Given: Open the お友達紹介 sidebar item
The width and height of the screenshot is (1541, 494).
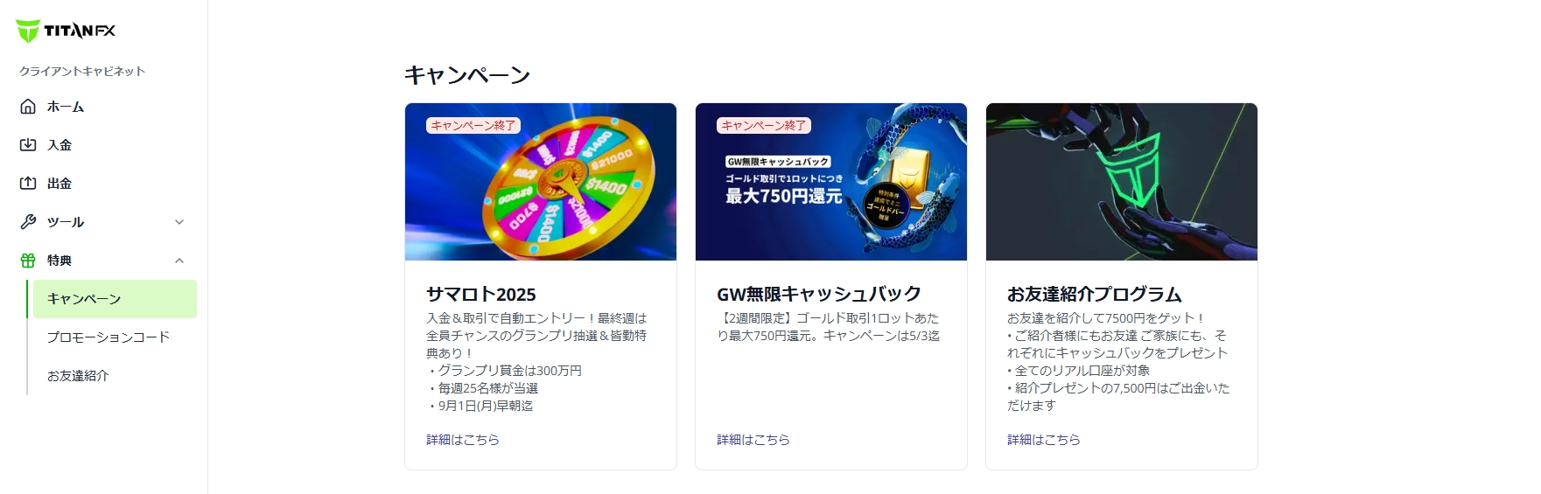Looking at the screenshot, I should point(78,376).
